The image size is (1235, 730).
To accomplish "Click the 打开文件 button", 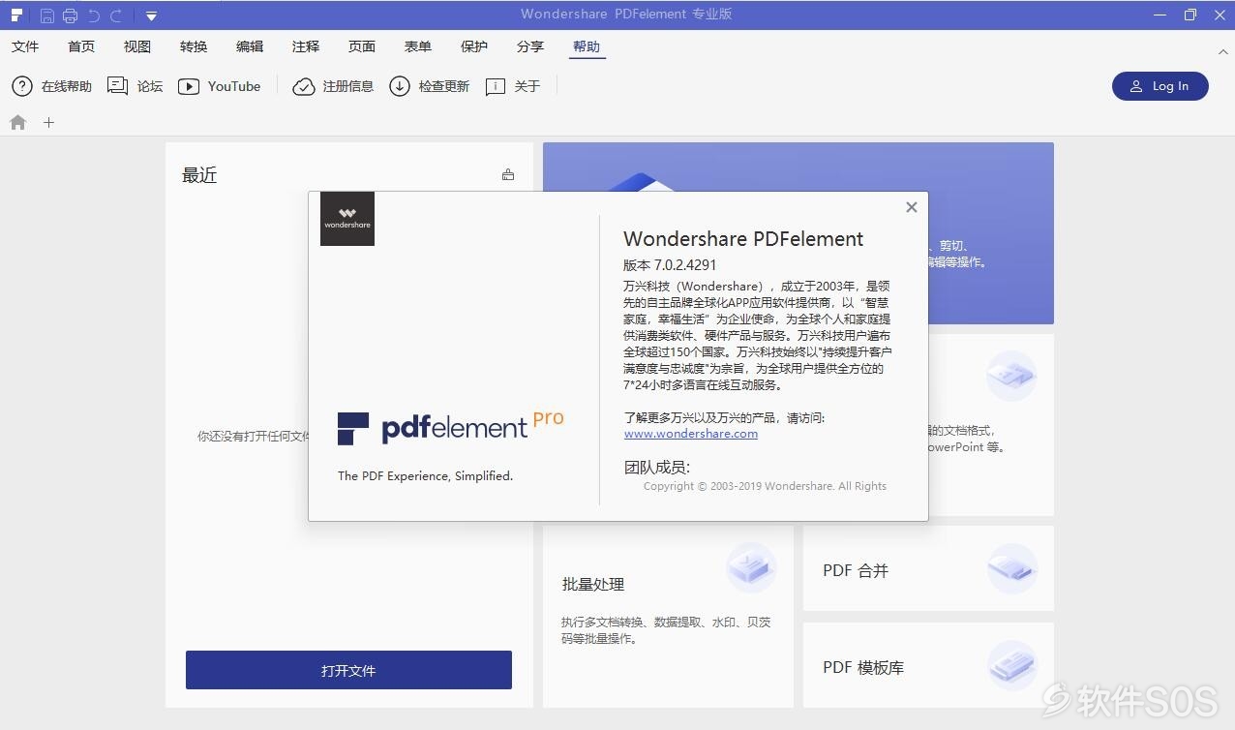I will point(348,670).
